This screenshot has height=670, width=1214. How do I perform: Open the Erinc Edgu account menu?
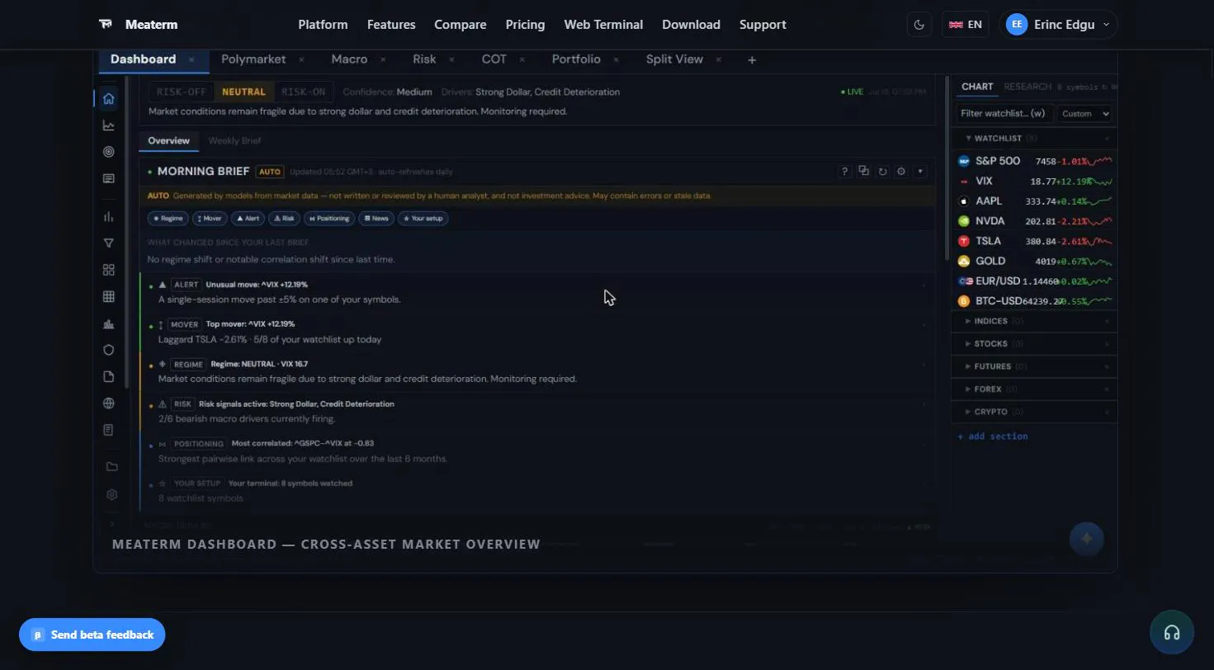point(1058,25)
